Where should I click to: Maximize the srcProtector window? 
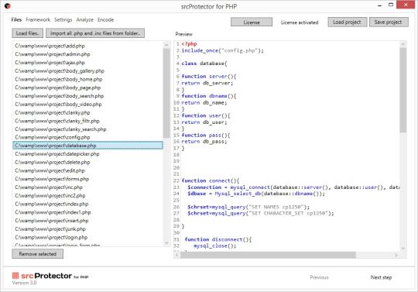click(x=391, y=5)
